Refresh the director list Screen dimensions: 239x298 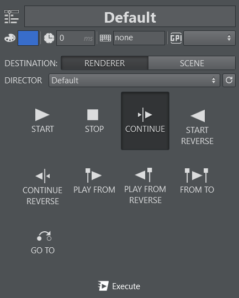pyautogui.click(x=229, y=81)
